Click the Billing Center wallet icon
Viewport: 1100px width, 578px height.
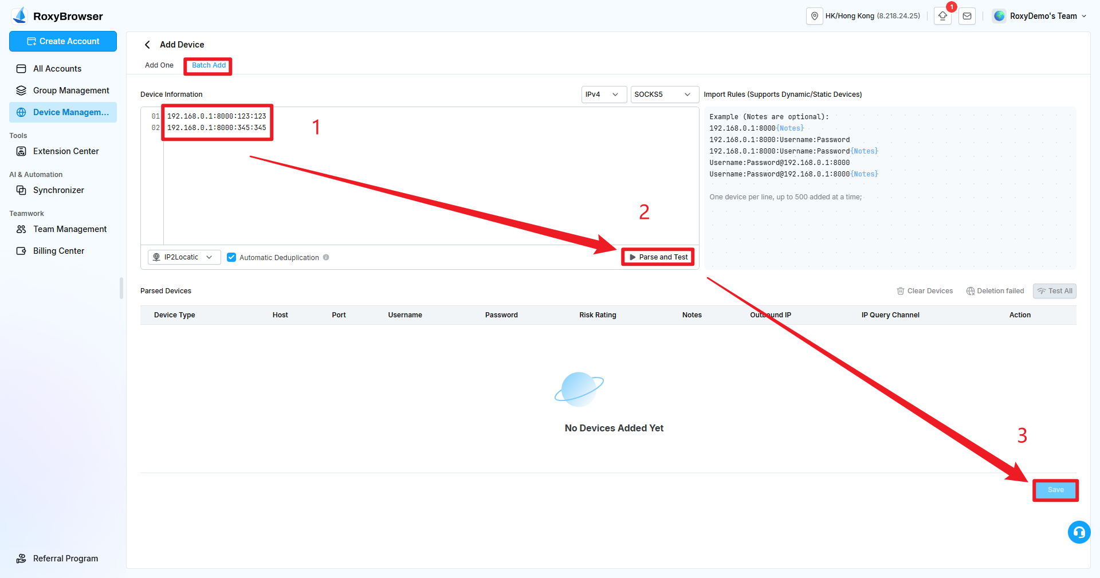pyautogui.click(x=21, y=251)
